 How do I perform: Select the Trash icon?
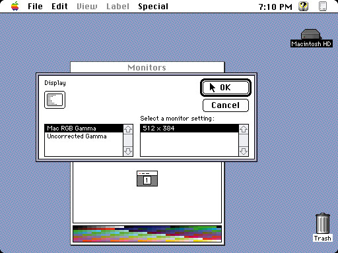coord(323,227)
